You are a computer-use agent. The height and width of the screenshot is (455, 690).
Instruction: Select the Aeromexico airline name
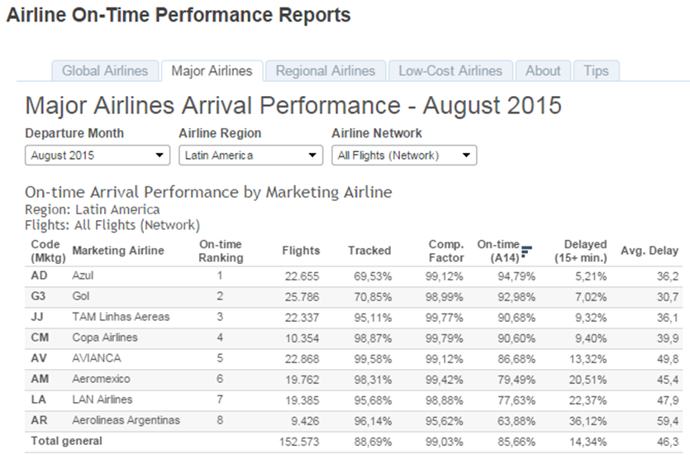[101, 379]
